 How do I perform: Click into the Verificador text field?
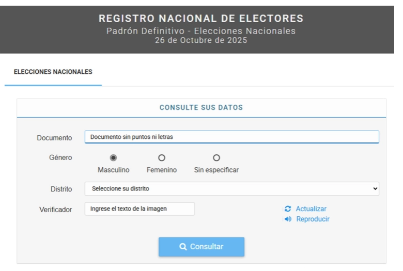pyautogui.click(x=139, y=209)
